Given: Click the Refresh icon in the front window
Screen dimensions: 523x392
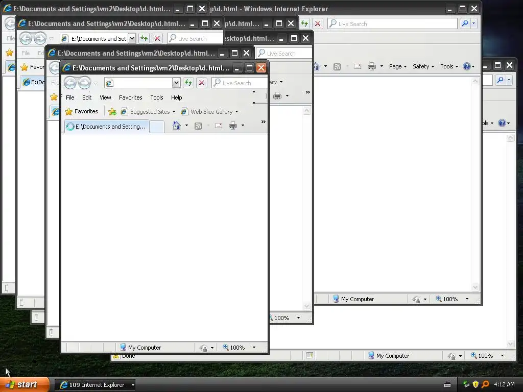Looking at the screenshot, I should tap(188, 83).
